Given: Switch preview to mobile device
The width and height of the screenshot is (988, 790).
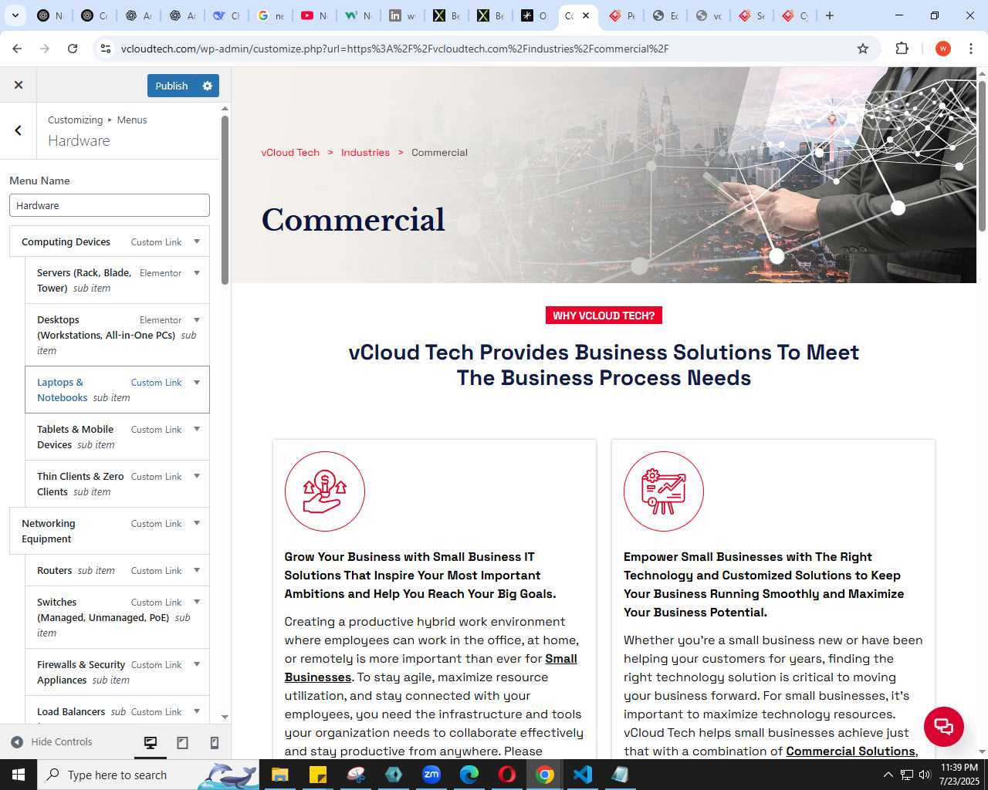Looking at the screenshot, I should [x=215, y=742].
